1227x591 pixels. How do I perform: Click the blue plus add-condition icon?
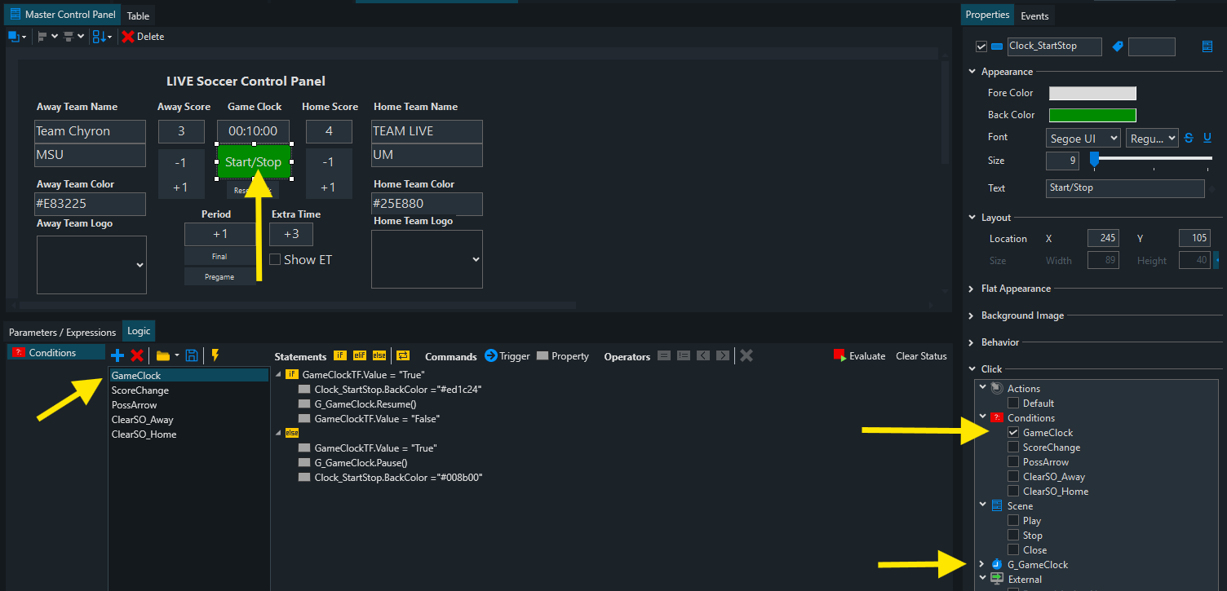(117, 355)
